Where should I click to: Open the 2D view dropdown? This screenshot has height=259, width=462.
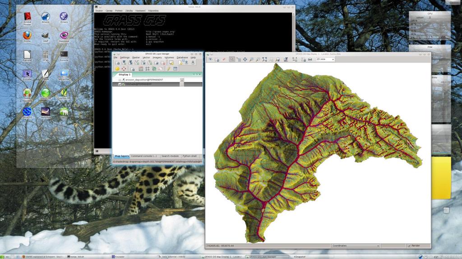pos(325,59)
